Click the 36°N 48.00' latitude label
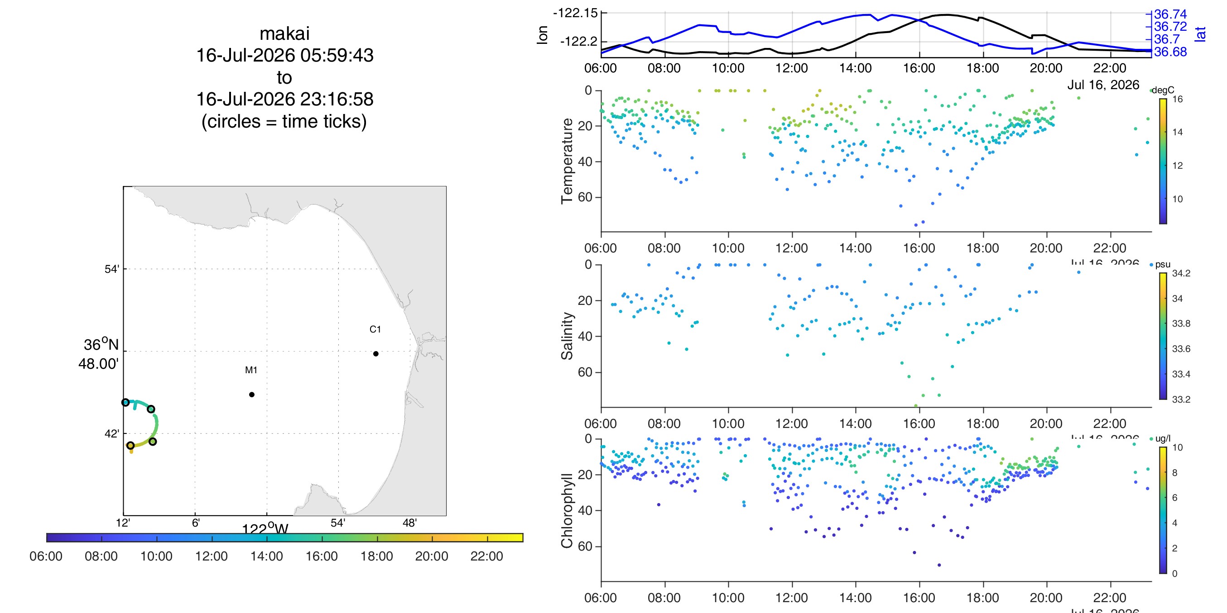The image size is (1227, 613). 99,354
